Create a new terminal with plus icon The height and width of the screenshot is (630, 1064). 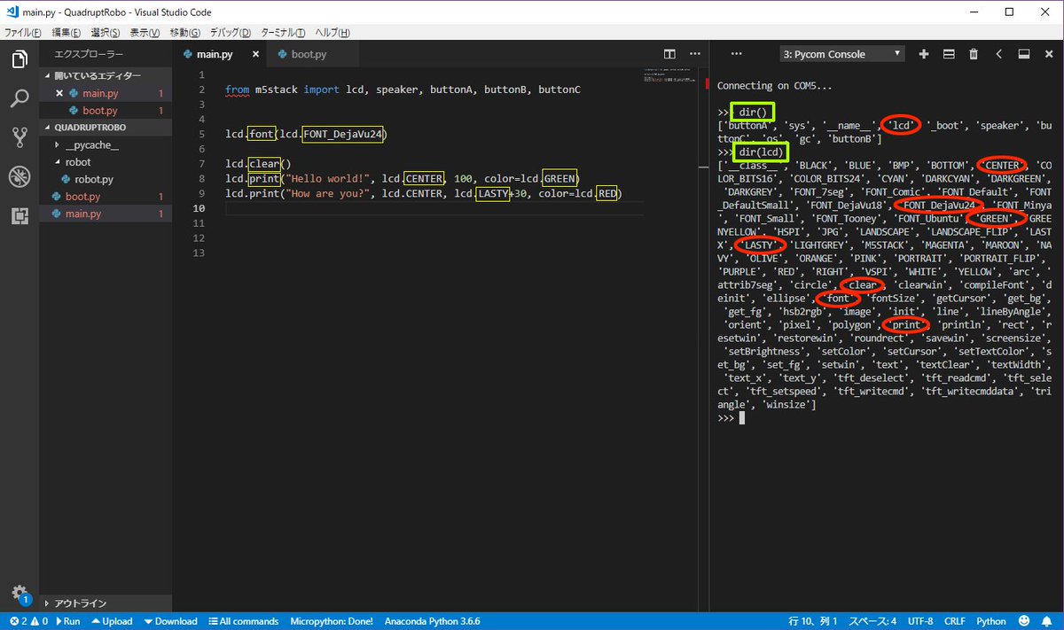pyautogui.click(x=924, y=54)
